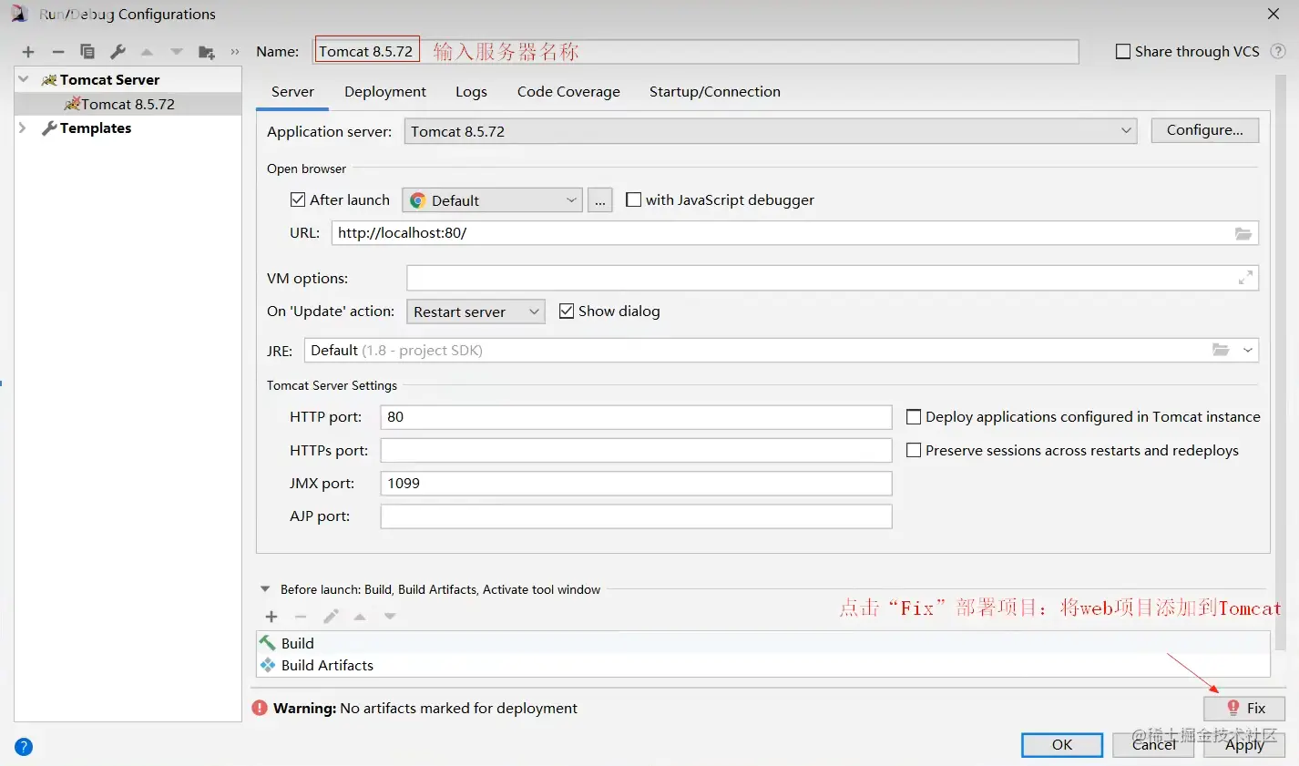
Task: Switch to Server tab
Action: [292, 91]
